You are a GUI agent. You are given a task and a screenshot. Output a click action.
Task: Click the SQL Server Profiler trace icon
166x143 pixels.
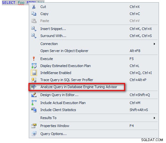click(34, 80)
